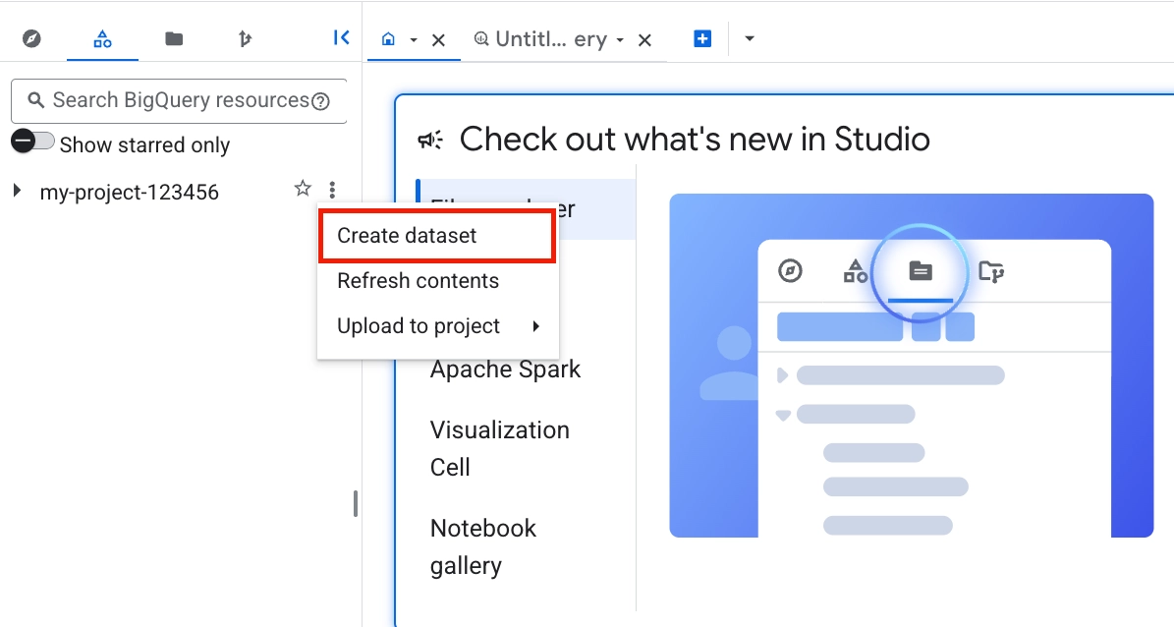The width and height of the screenshot is (1174, 627).
Task: Close the home tab
Action: coord(439,39)
